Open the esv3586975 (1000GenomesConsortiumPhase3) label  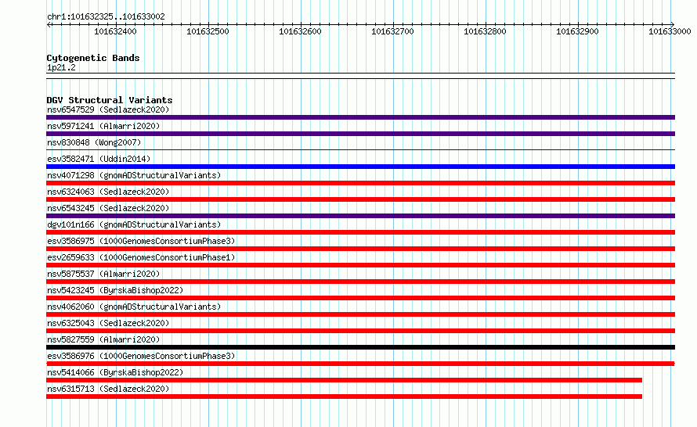pyautogui.click(x=141, y=241)
